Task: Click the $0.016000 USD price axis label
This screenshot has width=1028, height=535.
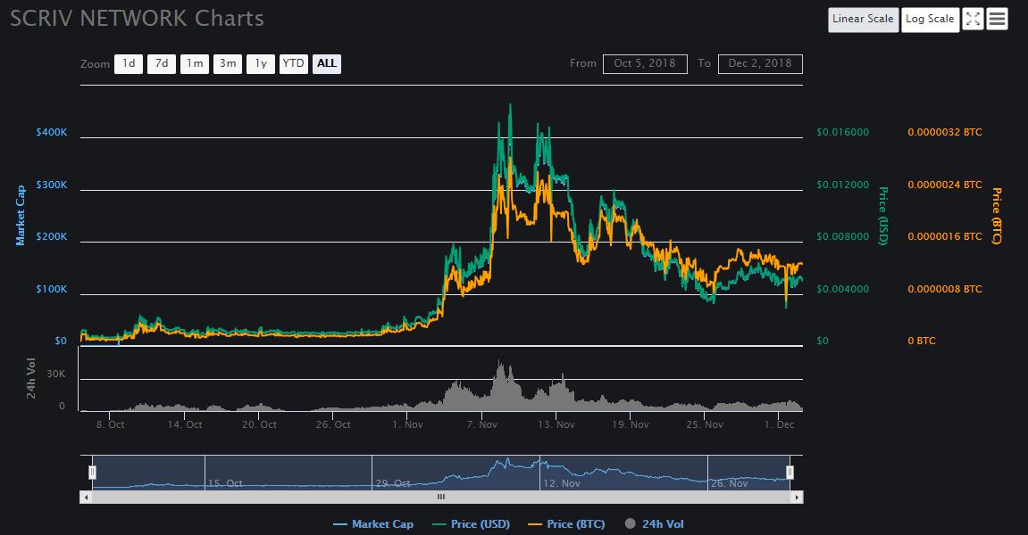Action: point(842,132)
